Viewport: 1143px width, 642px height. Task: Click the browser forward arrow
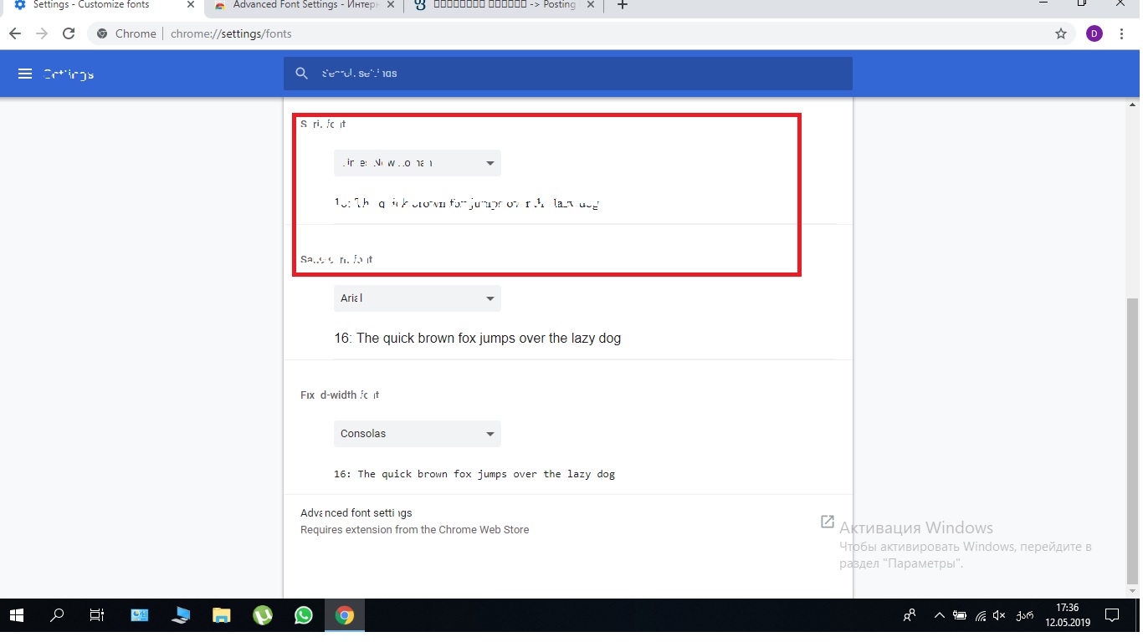(x=42, y=34)
